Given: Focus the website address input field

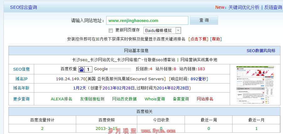Looking at the screenshot, I should coord(147,20).
